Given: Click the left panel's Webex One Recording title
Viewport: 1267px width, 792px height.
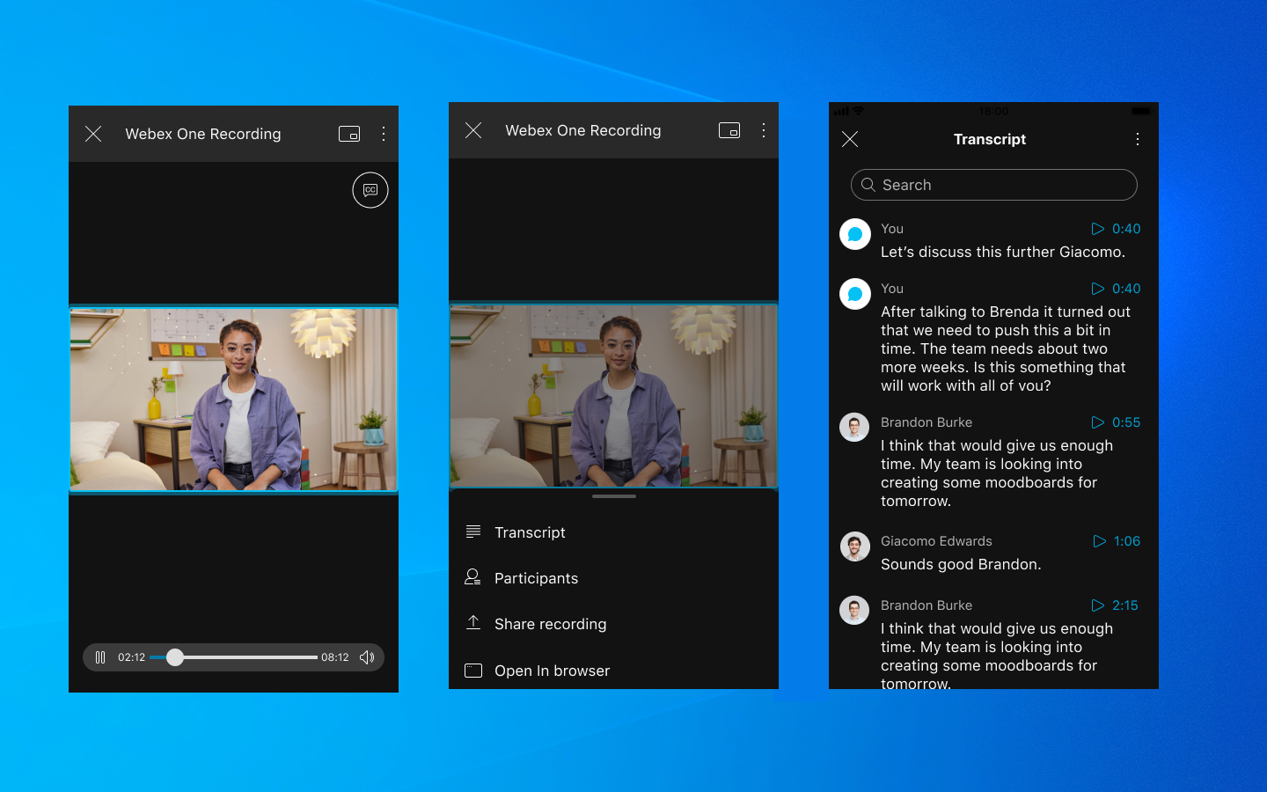Looking at the screenshot, I should pos(203,134).
